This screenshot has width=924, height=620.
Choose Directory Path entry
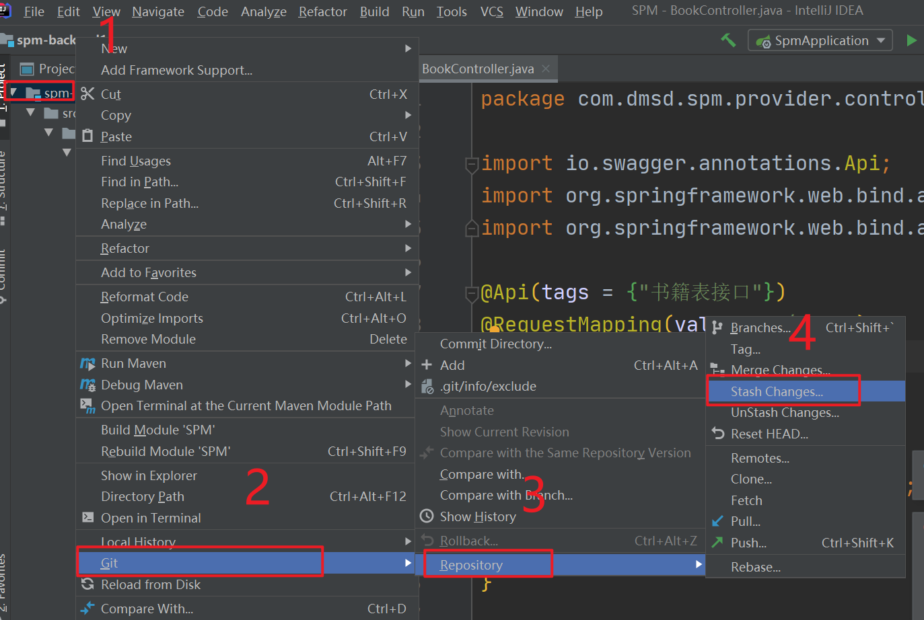point(247,496)
